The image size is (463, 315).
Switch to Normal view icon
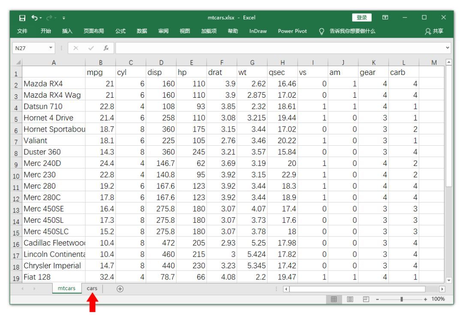click(334, 299)
